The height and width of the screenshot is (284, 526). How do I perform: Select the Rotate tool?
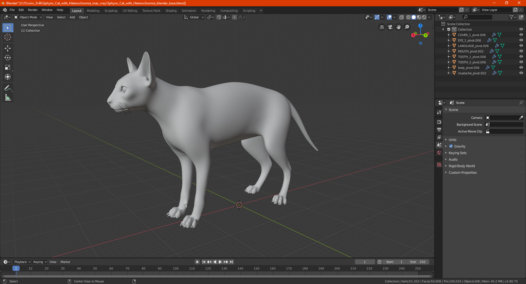(8, 58)
